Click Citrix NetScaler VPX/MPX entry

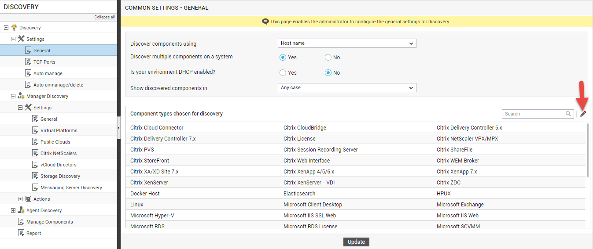468,139
